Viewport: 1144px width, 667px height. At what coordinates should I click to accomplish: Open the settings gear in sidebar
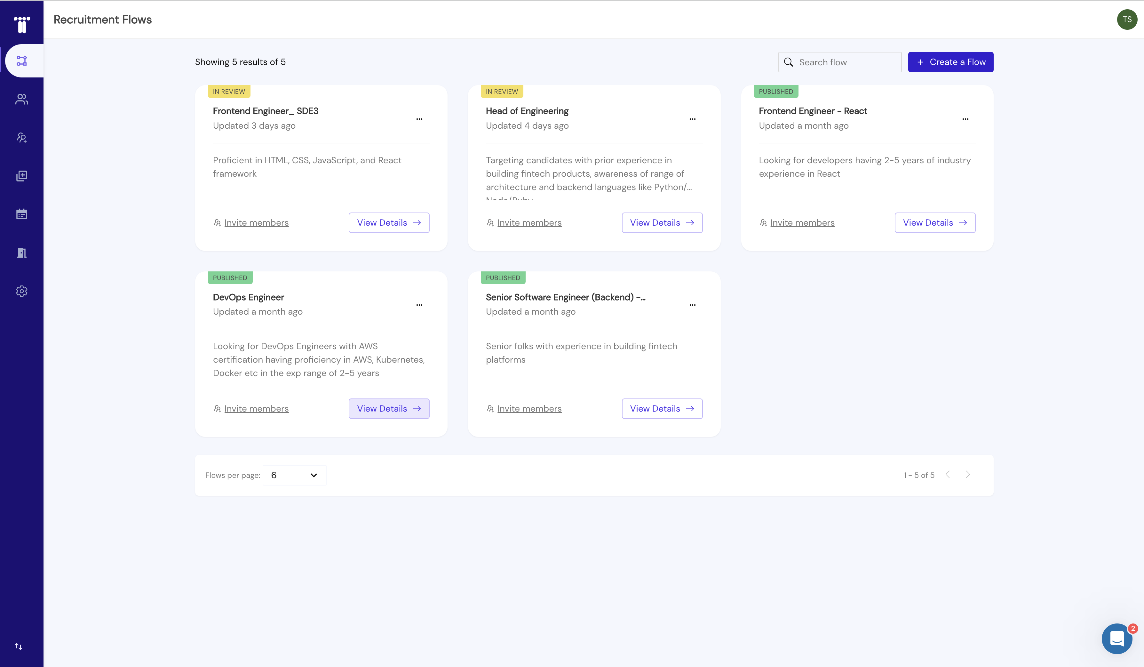click(x=22, y=291)
